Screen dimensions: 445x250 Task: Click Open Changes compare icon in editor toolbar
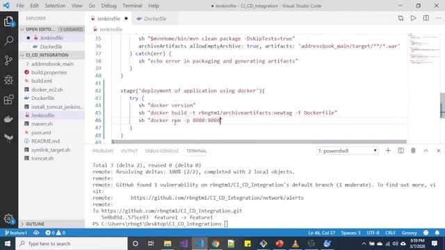(x=400, y=19)
